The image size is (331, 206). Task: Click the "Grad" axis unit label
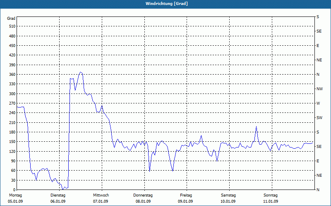pyautogui.click(x=11, y=19)
